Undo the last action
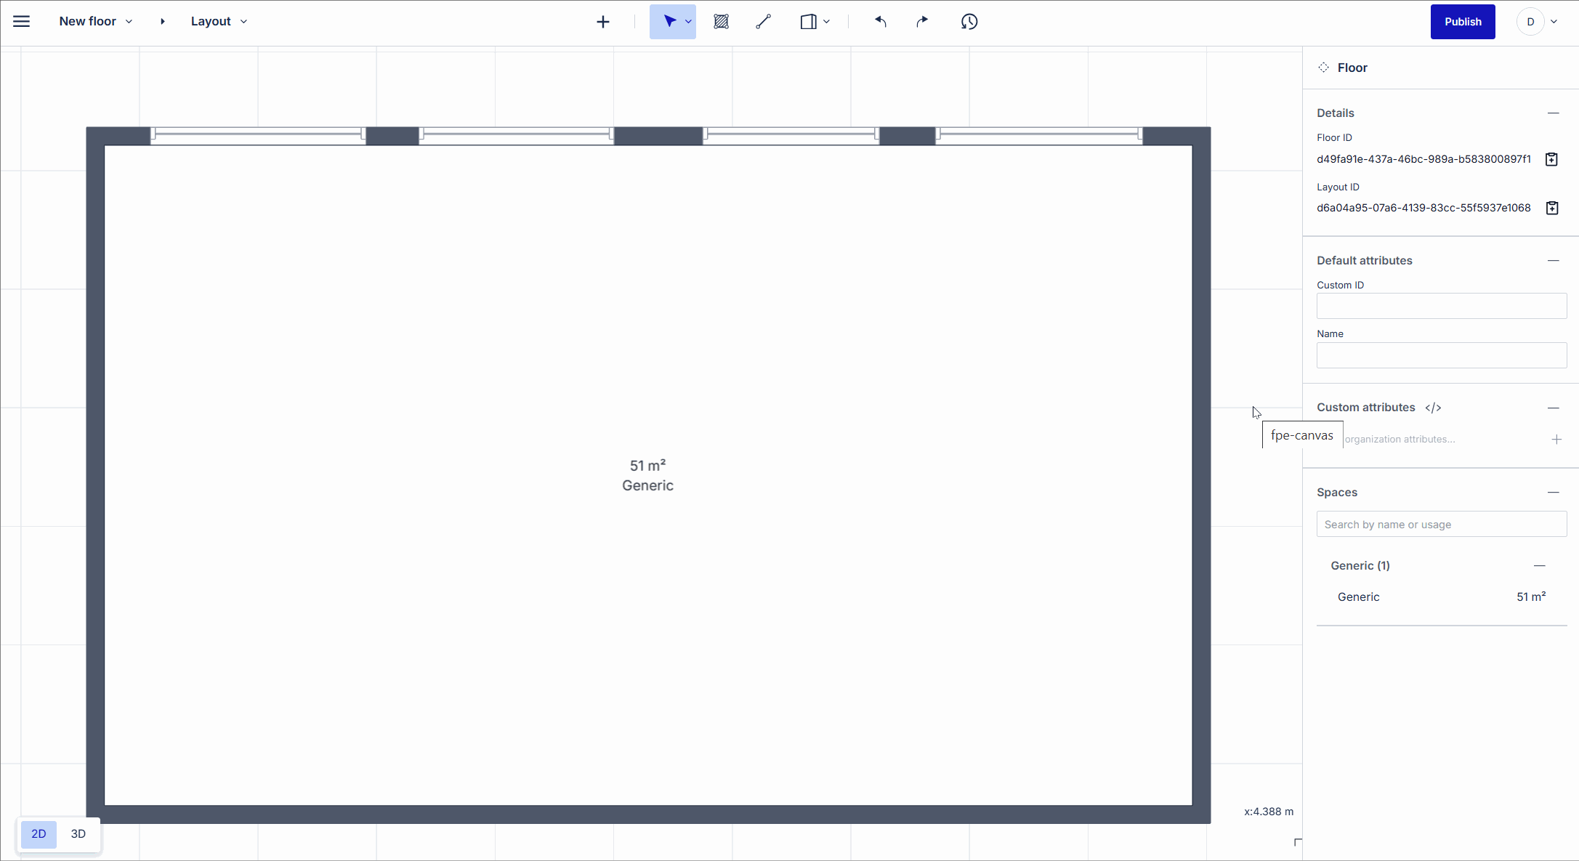Screen dimensions: 1579x861 click(881, 22)
